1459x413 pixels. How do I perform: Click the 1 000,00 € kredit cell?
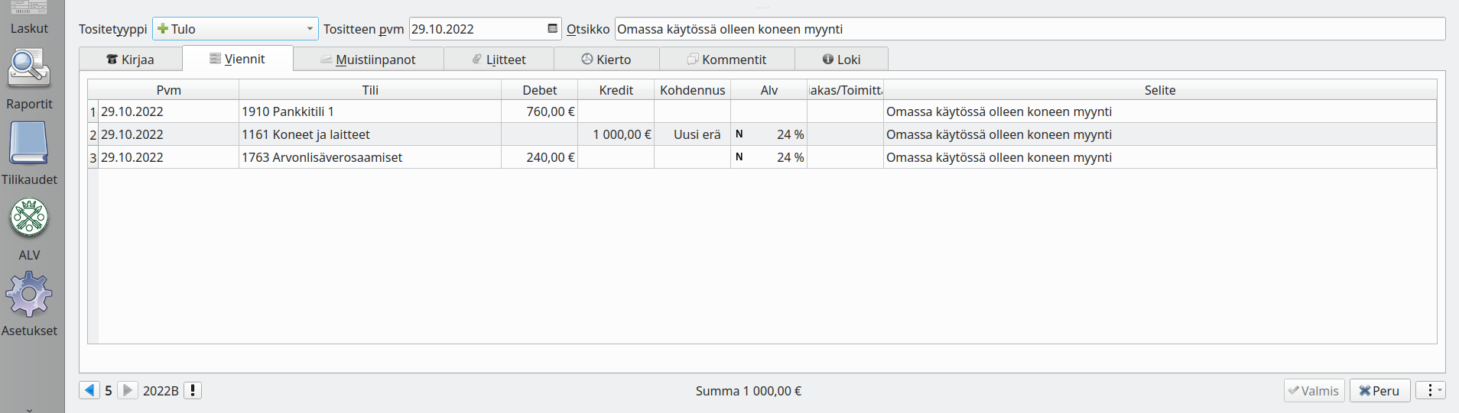[x=616, y=134]
